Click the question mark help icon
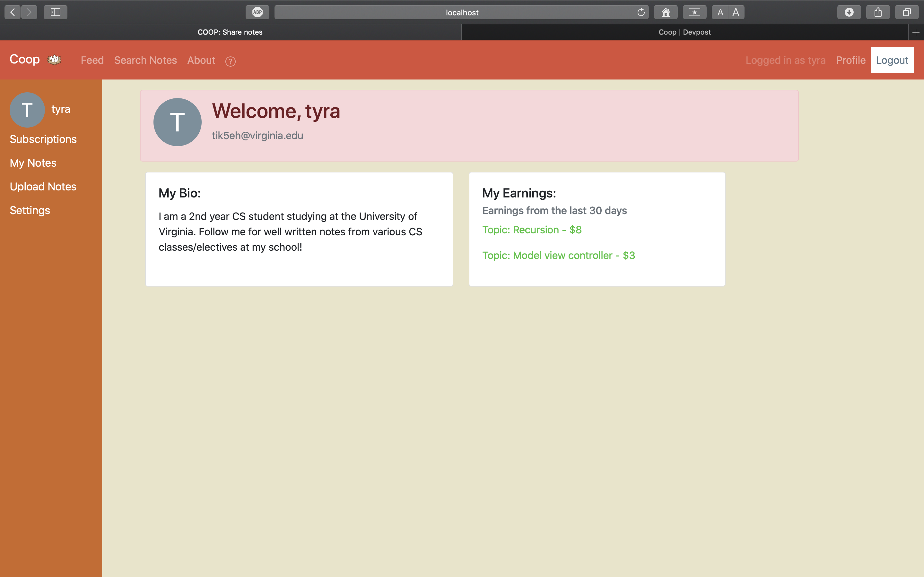 pyautogui.click(x=230, y=61)
